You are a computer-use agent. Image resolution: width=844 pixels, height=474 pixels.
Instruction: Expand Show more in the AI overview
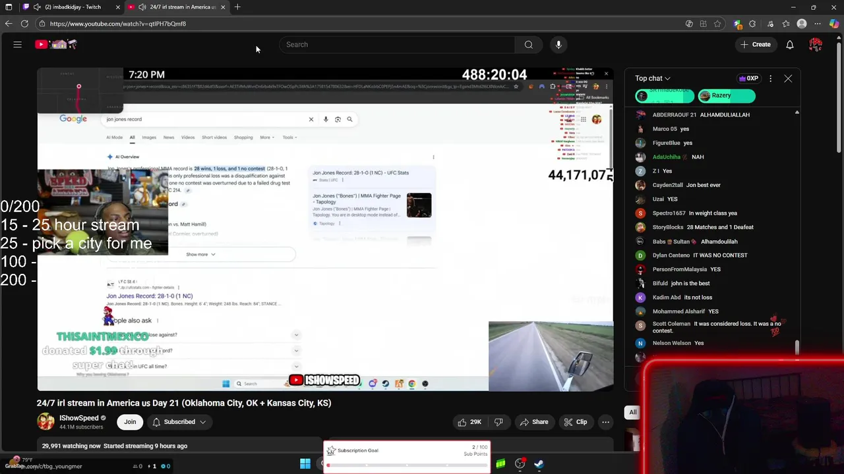[200, 254]
